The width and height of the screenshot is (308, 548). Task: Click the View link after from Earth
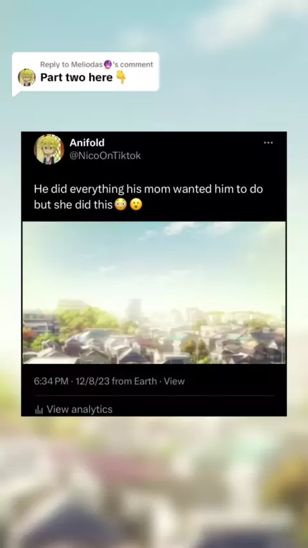(x=174, y=381)
